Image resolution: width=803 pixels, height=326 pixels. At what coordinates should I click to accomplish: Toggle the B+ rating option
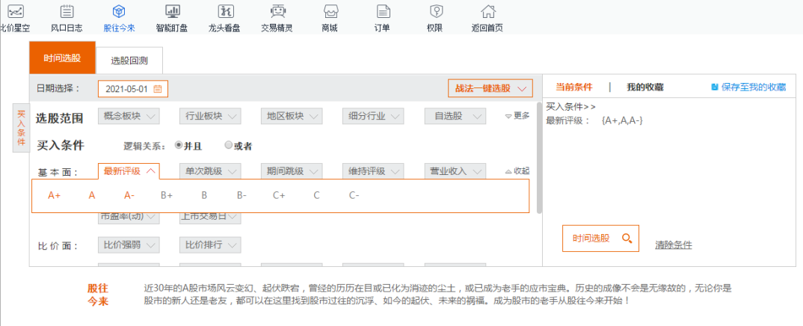167,195
